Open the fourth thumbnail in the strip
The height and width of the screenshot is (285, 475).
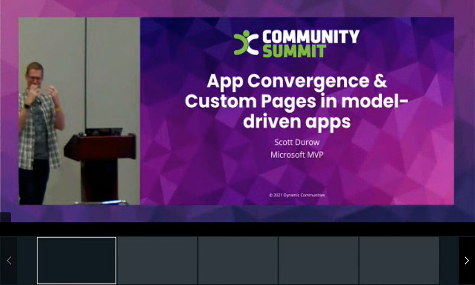tap(318, 260)
